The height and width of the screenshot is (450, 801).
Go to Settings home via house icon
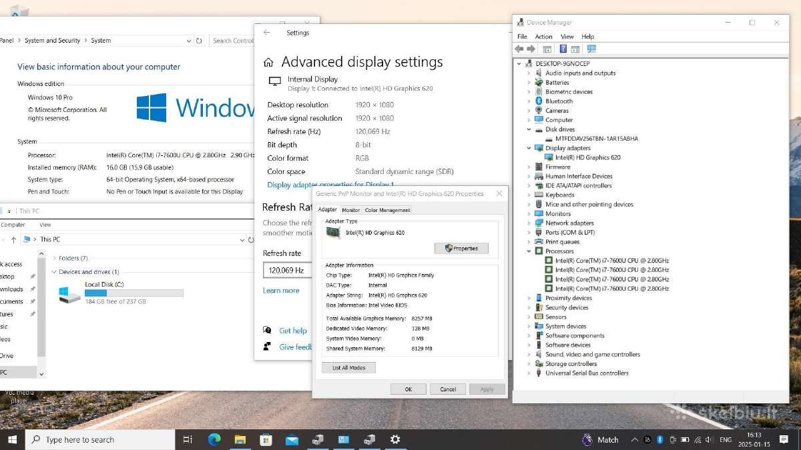268,62
